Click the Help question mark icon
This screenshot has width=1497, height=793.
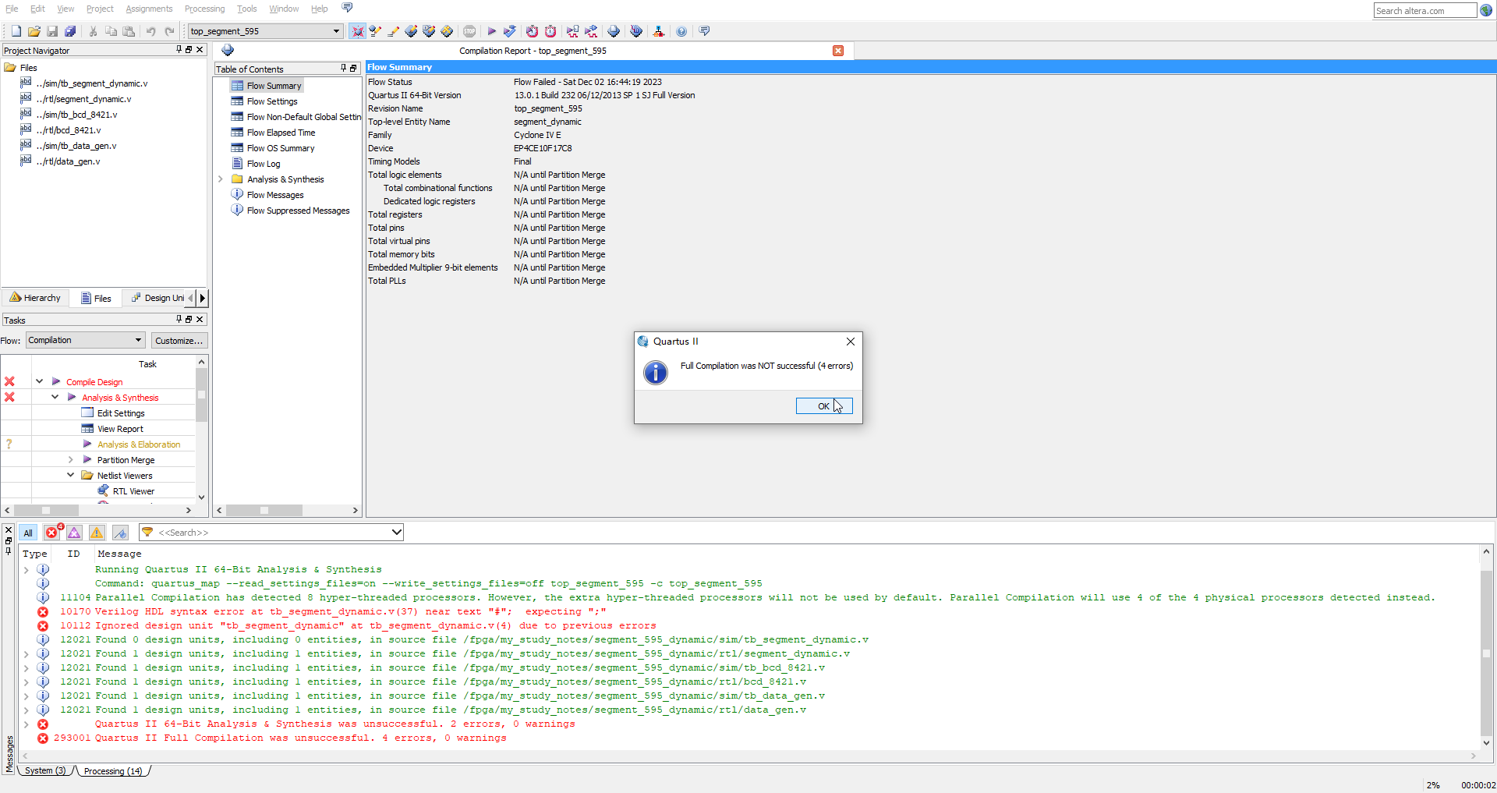681,31
